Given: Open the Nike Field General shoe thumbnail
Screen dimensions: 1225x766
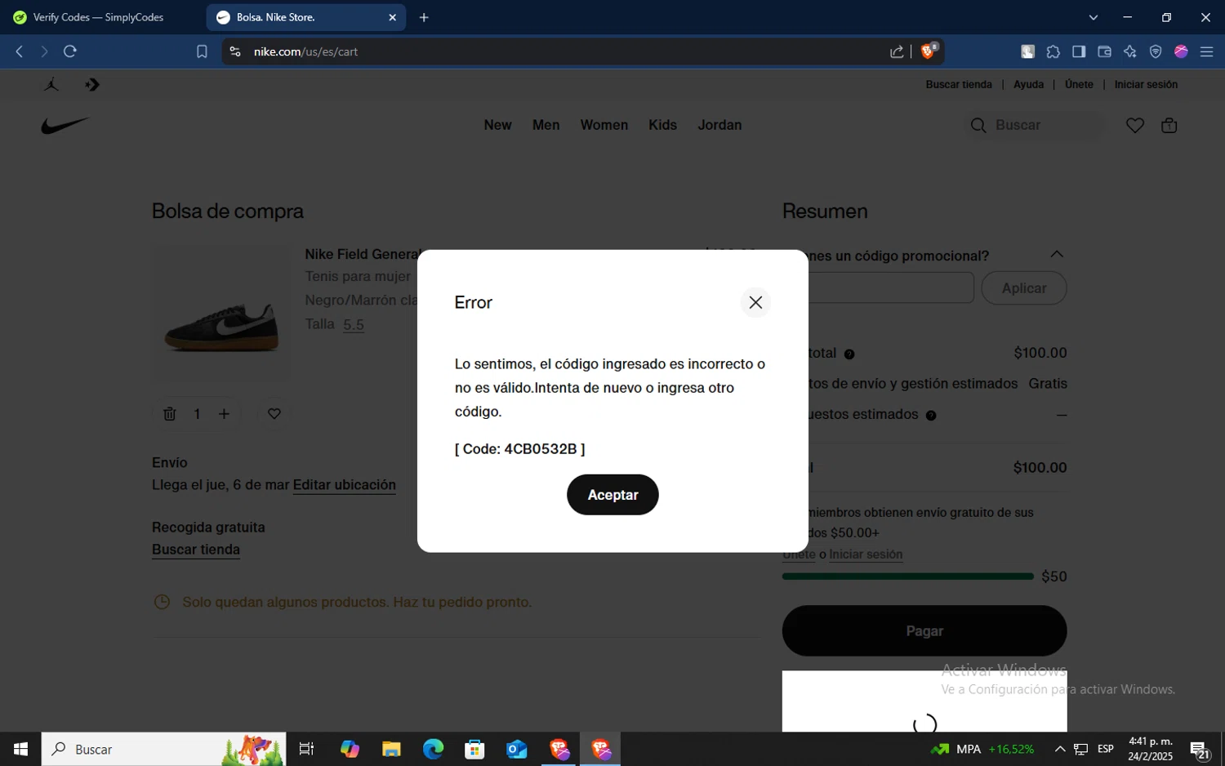Looking at the screenshot, I should (x=221, y=314).
